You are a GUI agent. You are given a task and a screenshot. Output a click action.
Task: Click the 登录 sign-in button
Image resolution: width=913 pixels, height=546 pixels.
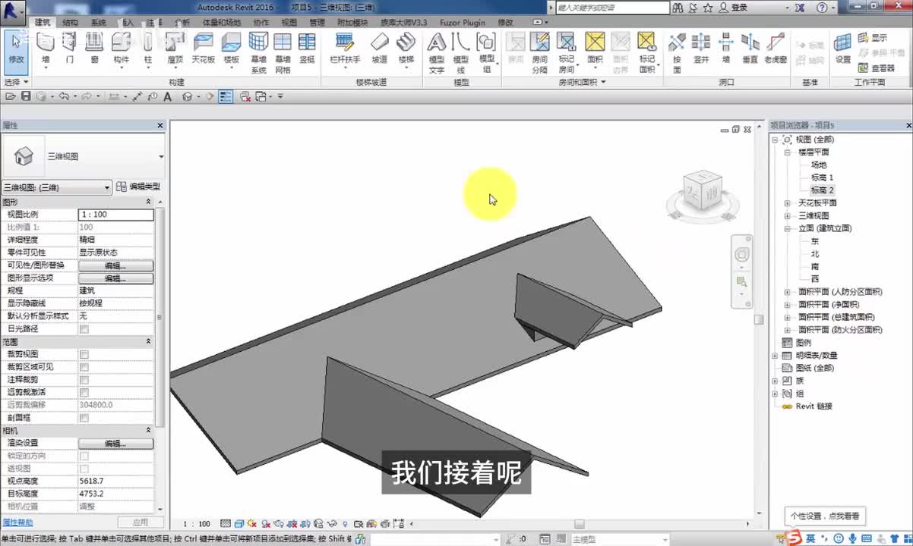pos(732,7)
